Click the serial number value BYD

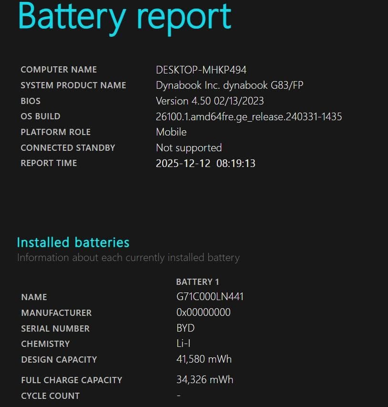(185, 328)
